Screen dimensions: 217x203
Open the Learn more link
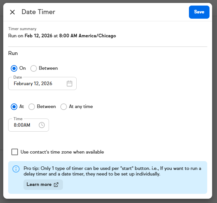[39, 185]
